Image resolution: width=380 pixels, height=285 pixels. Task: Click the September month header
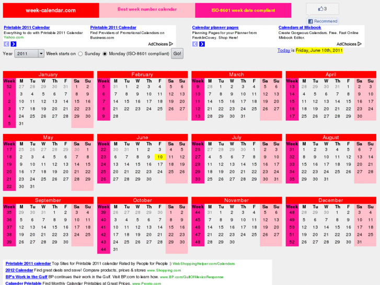pyautogui.click(x=48, y=200)
